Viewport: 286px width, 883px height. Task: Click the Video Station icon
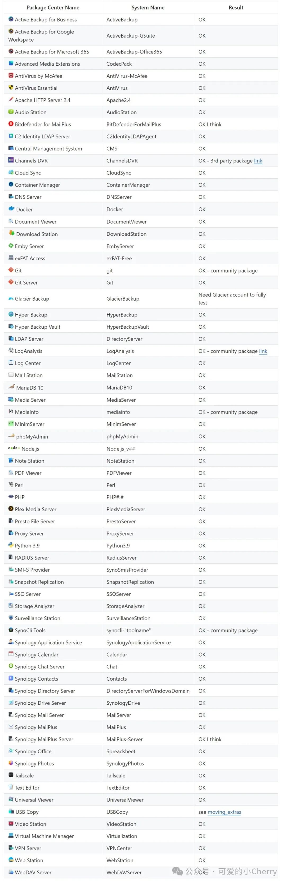[x=11, y=823]
